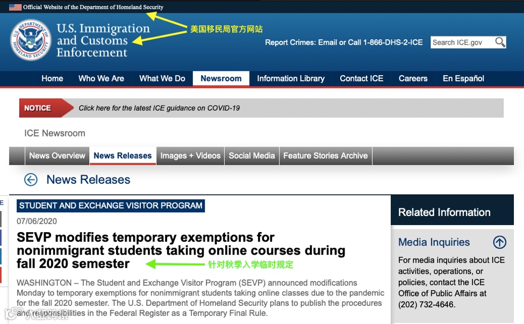Image resolution: width=524 pixels, height=324 pixels.
Task: Click the Report Crimes email or call link
Action: (343, 42)
